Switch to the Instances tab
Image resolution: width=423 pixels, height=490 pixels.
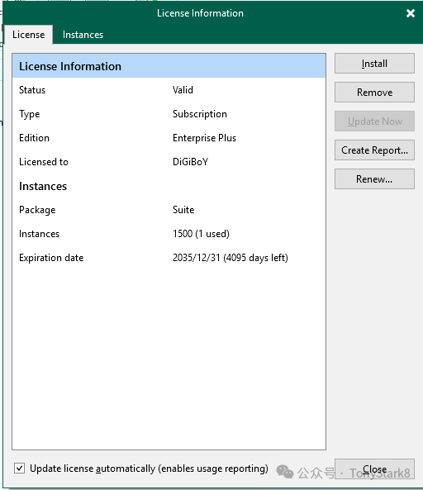83,35
